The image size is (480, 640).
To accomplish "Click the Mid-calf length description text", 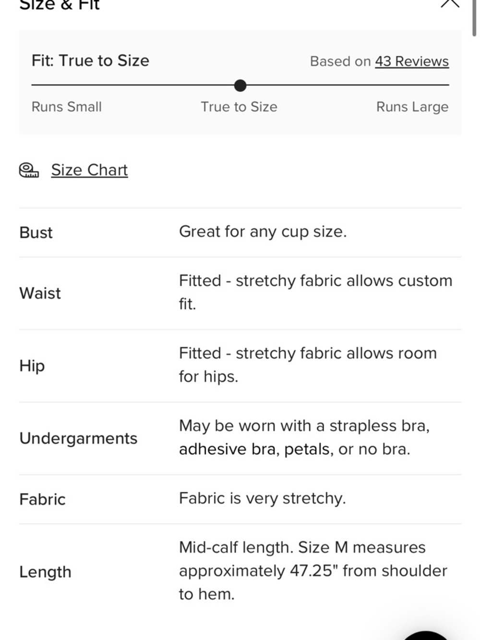I will (x=313, y=571).
